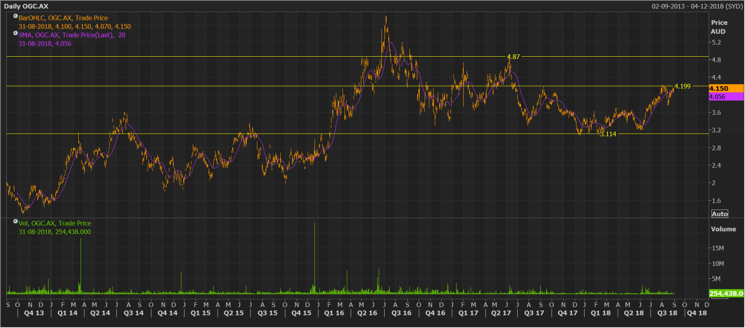Click the 1.6 price axis tick
The image size is (745, 328).
[716, 201]
